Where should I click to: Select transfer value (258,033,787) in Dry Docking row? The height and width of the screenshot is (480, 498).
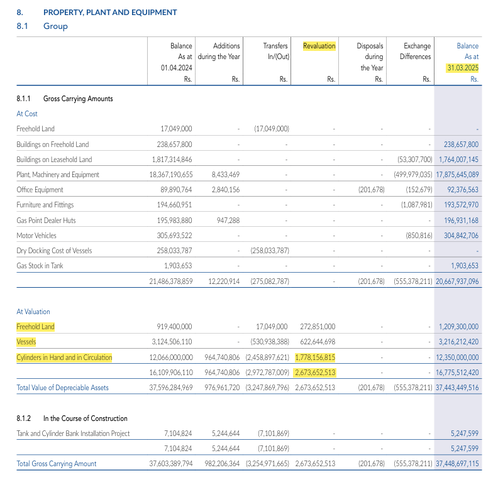[x=270, y=251]
